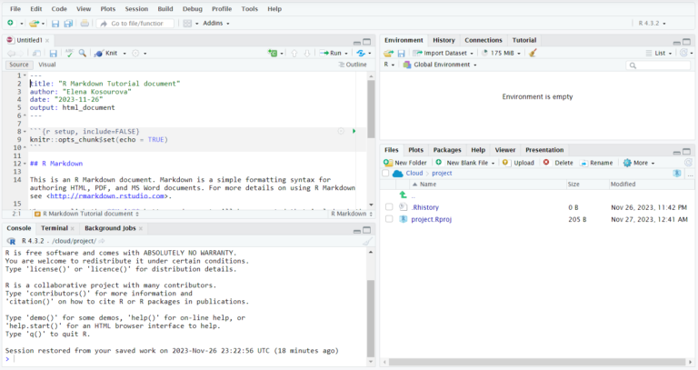Toggle select-all files checkbox near Cloud

tap(385, 174)
